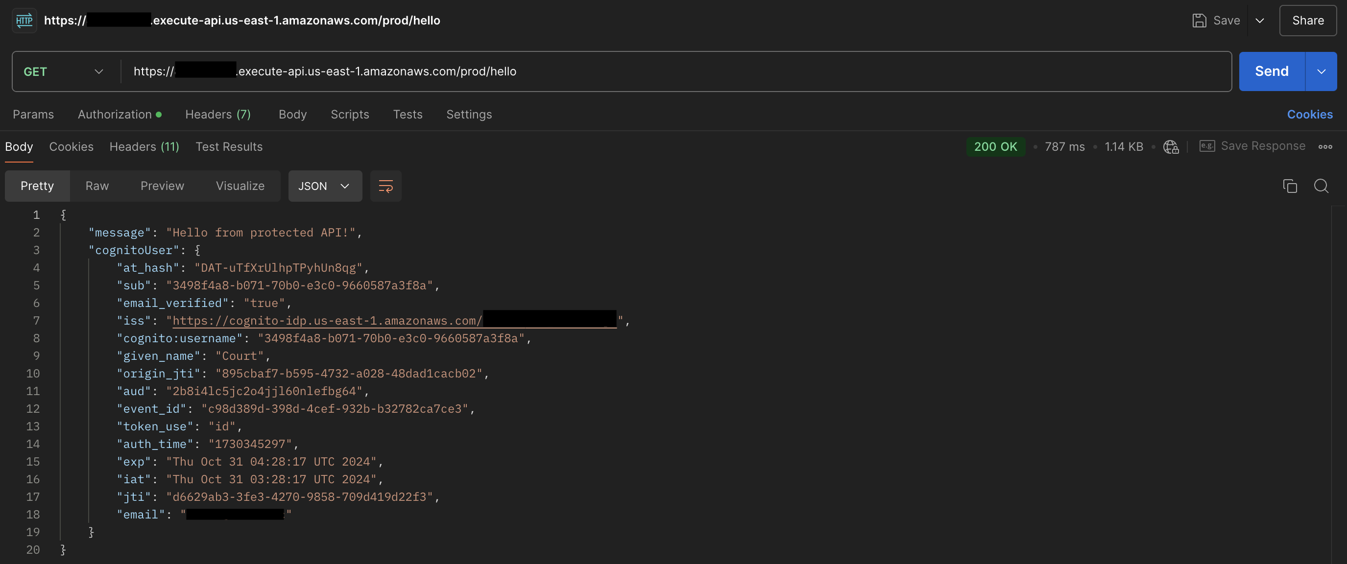Toggle the line wrap icon

coord(386,186)
